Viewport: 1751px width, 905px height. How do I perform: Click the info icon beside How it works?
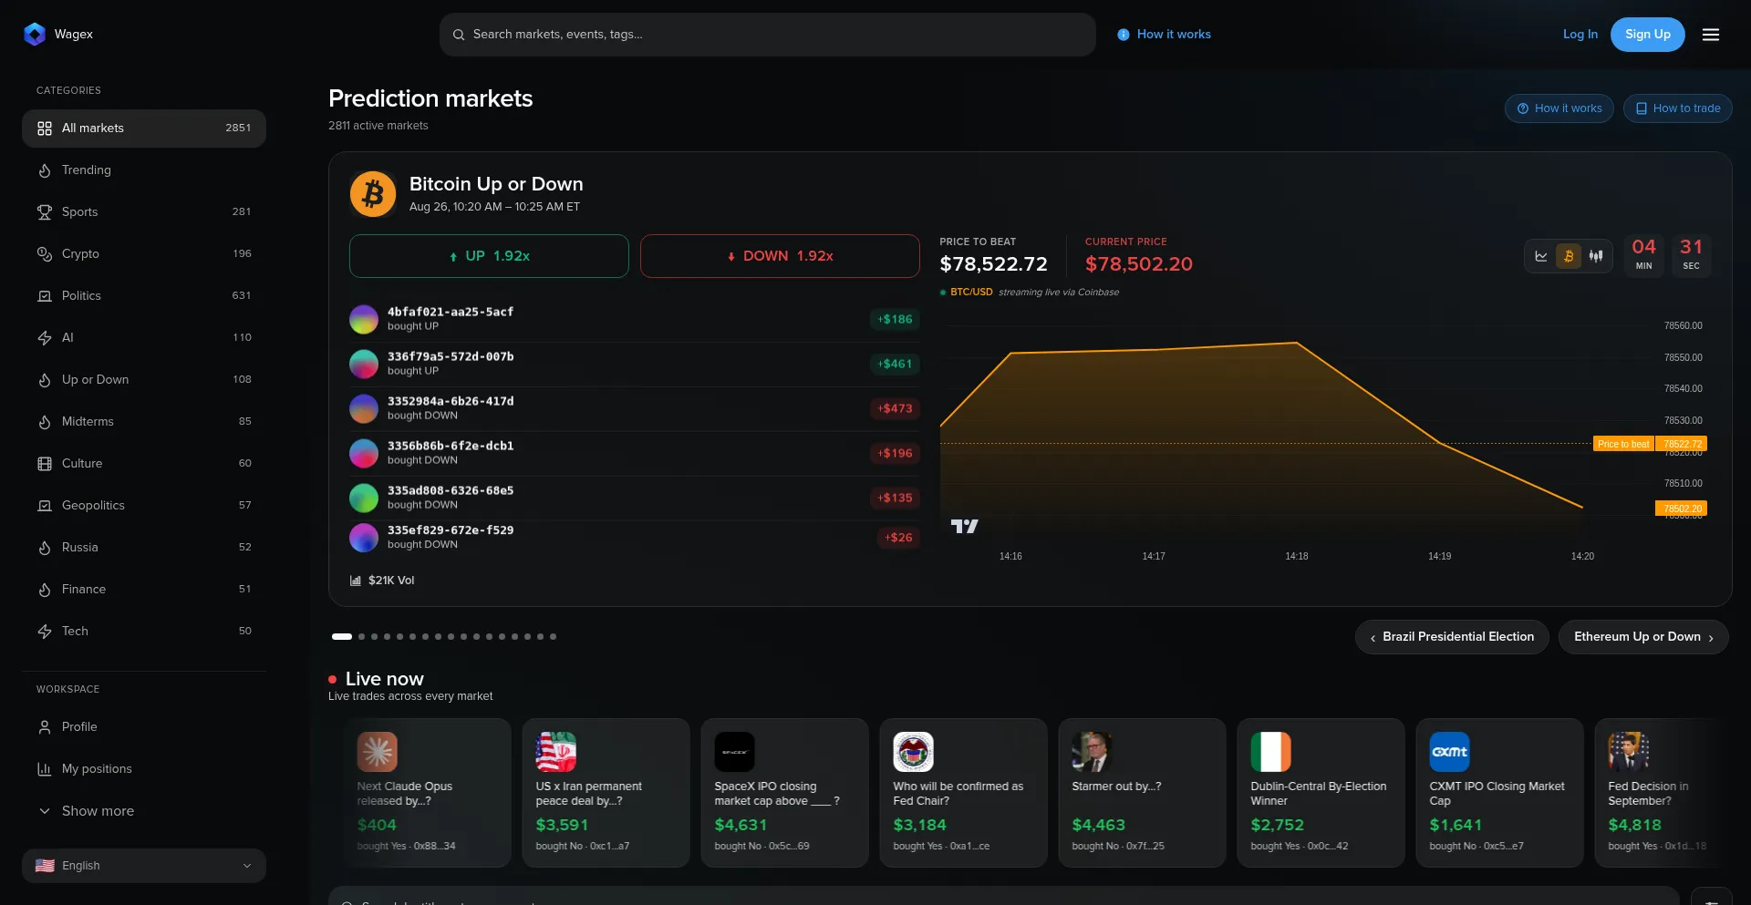(x=1124, y=35)
